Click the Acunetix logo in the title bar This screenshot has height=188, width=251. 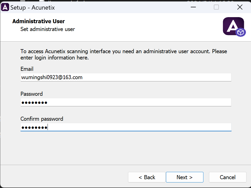point(5,7)
